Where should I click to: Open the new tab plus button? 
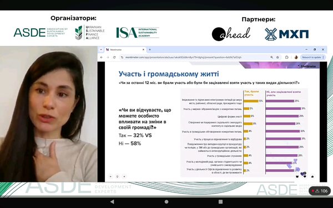pyautogui.click(x=150, y=50)
